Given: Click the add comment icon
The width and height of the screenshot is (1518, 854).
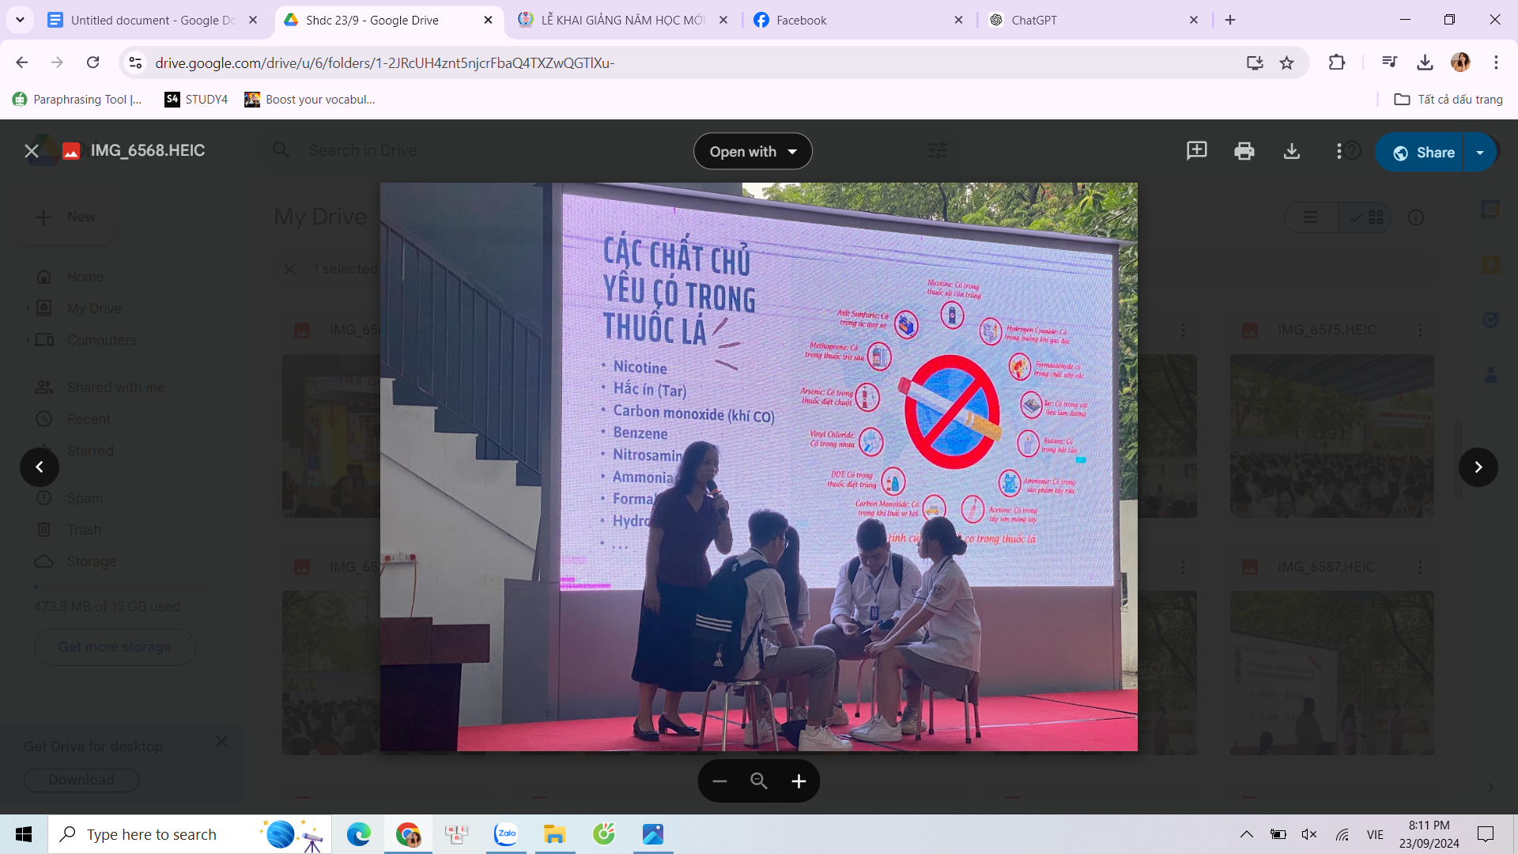Looking at the screenshot, I should (x=1196, y=151).
